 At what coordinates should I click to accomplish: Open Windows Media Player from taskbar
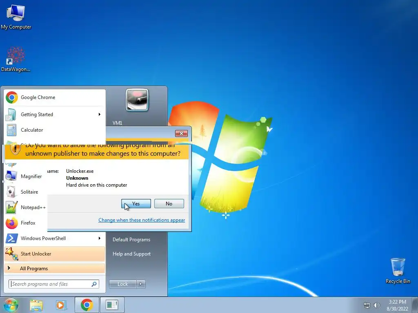(x=61, y=305)
